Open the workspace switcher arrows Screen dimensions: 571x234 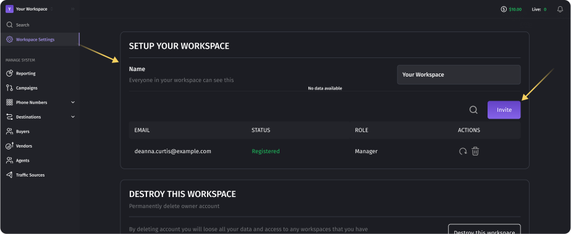tap(52, 9)
